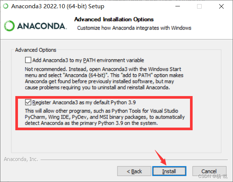Click the ANACONDA wordmark in header
The width and height of the screenshot is (233, 182).
pyautogui.click(x=42, y=26)
